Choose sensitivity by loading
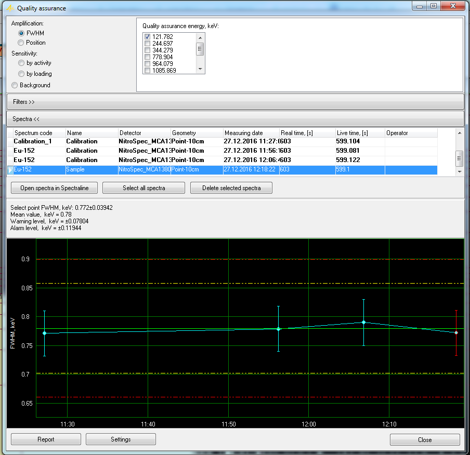 coord(21,74)
